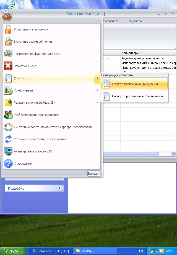
Task: Click the Windows flag on the Пуск button
Action: (6, 251)
